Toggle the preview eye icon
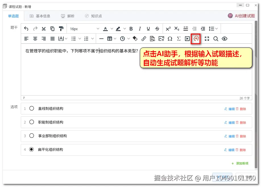The height and width of the screenshot is (187, 261). click(x=224, y=39)
